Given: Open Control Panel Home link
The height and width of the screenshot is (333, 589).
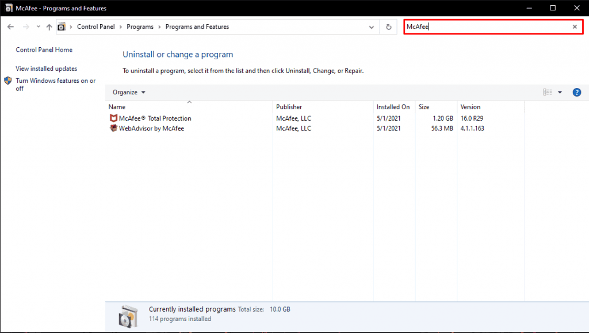Looking at the screenshot, I should coord(44,49).
